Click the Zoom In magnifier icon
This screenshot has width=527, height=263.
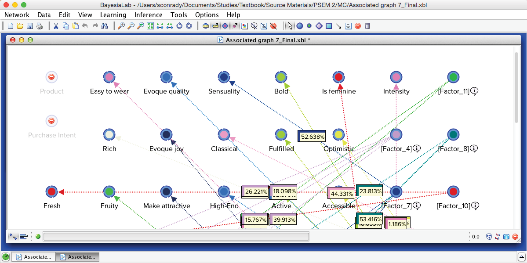pyautogui.click(x=121, y=26)
